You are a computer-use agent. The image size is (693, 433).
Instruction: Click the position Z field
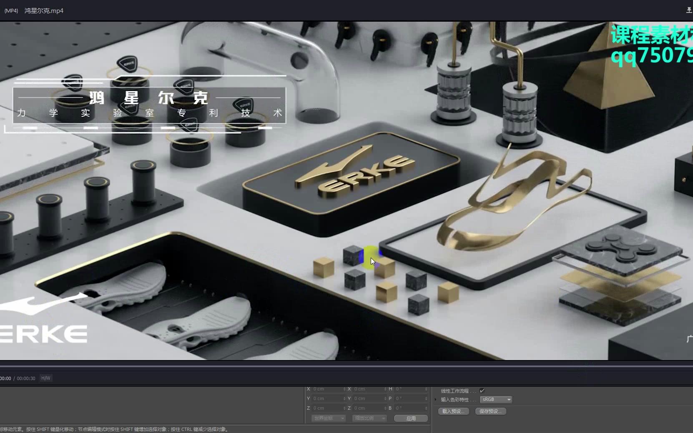[329, 408]
